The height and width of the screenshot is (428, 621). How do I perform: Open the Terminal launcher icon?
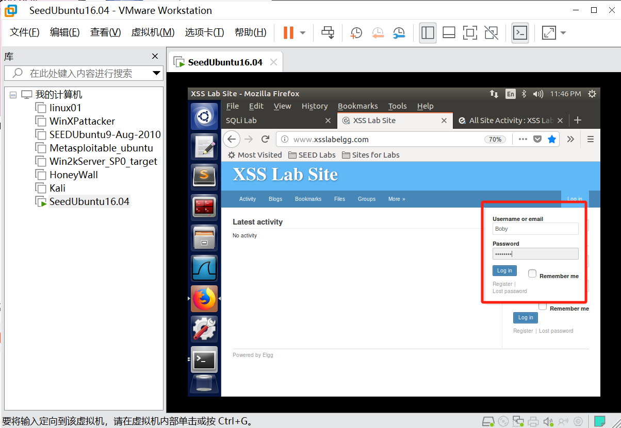click(204, 359)
